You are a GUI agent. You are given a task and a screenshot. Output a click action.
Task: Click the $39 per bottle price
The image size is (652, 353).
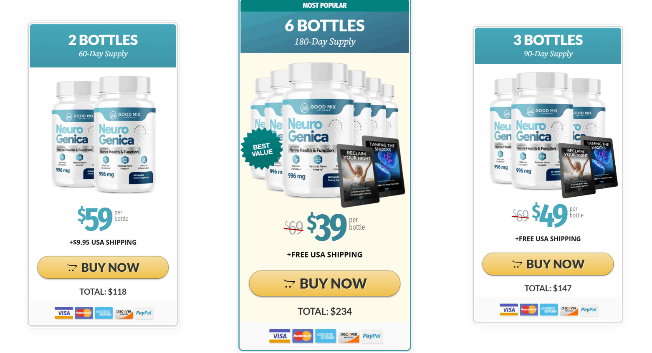(x=336, y=226)
